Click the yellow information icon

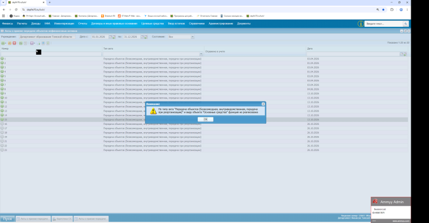pos(361,24)
